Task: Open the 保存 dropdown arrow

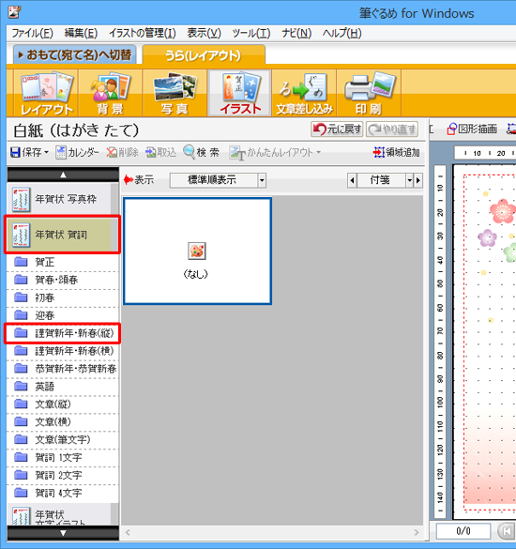Action: pyautogui.click(x=46, y=152)
